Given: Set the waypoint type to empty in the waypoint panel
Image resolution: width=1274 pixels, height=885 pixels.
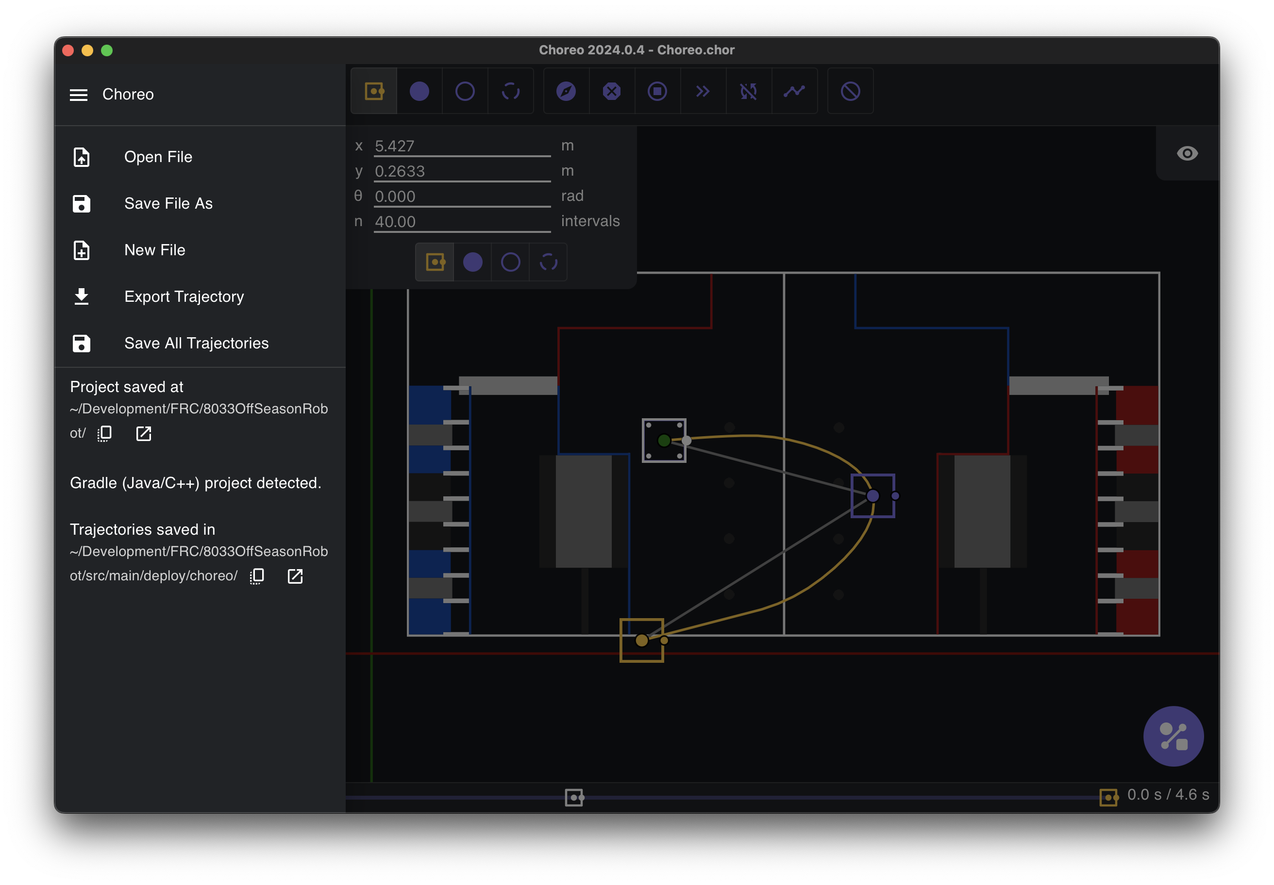Looking at the screenshot, I should coord(510,262).
